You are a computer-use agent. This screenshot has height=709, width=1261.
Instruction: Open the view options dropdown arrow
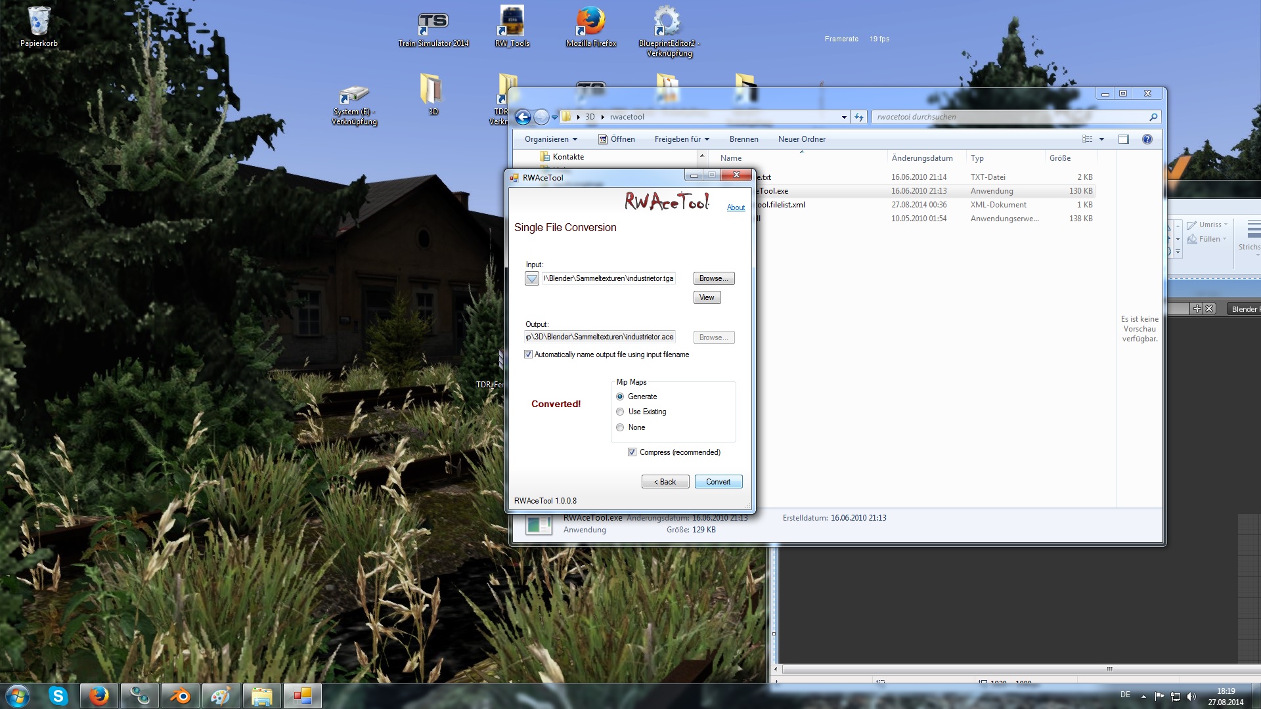click(x=1101, y=139)
